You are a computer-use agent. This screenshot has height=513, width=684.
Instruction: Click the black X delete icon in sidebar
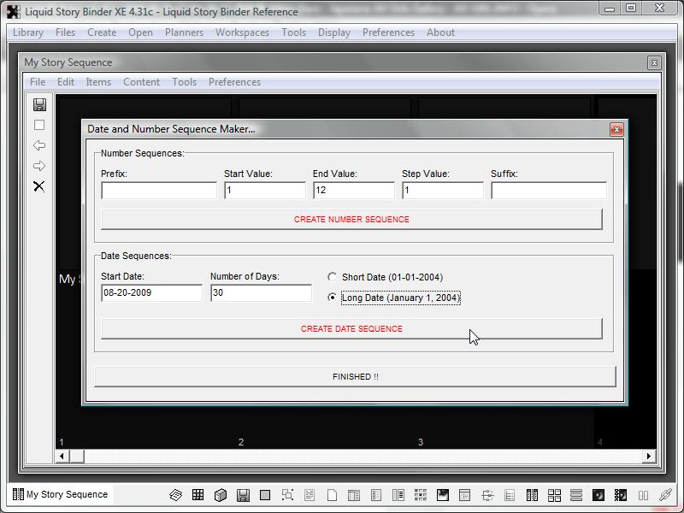[x=39, y=186]
